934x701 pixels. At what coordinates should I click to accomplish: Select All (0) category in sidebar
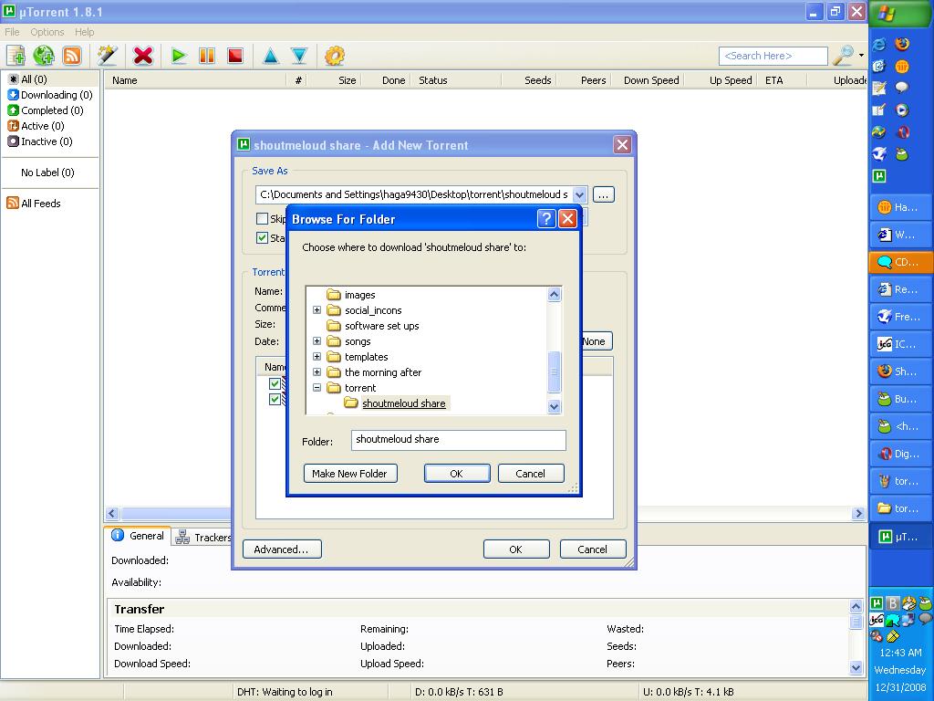coord(27,79)
